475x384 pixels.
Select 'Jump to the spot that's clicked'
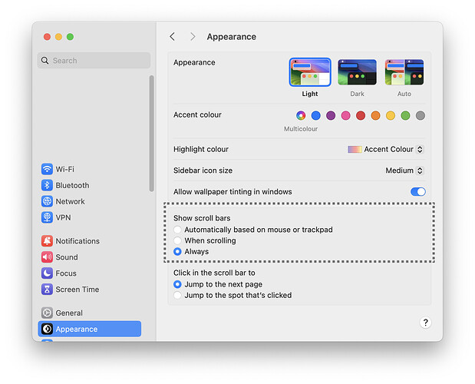click(178, 295)
